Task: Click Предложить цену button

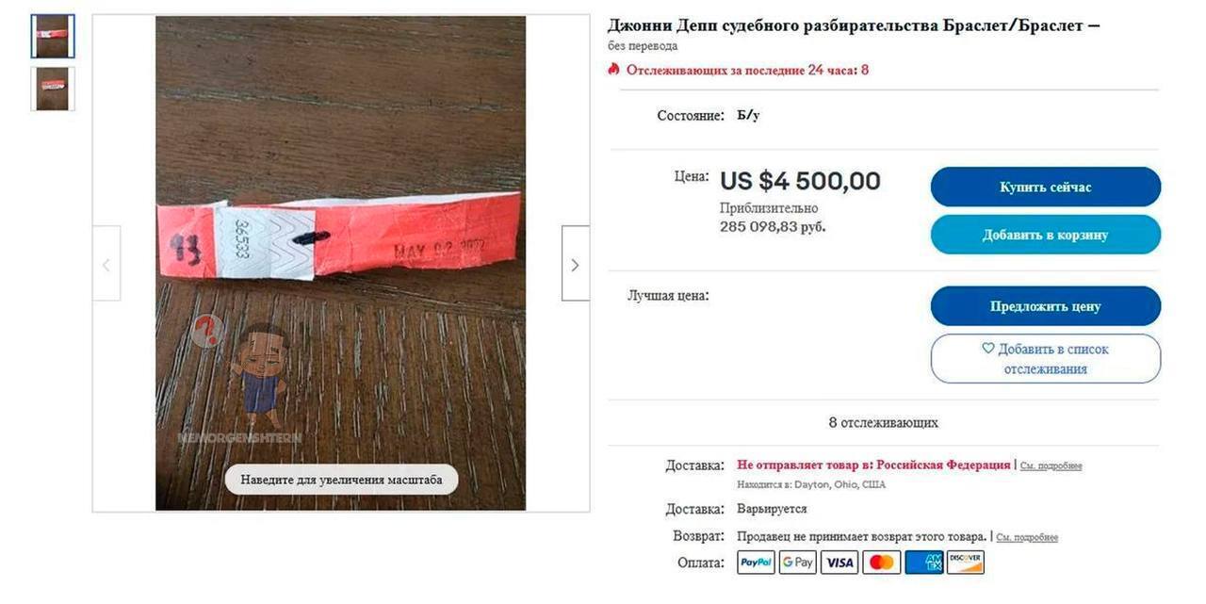Action: pyautogui.click(x=1046, y=306)
